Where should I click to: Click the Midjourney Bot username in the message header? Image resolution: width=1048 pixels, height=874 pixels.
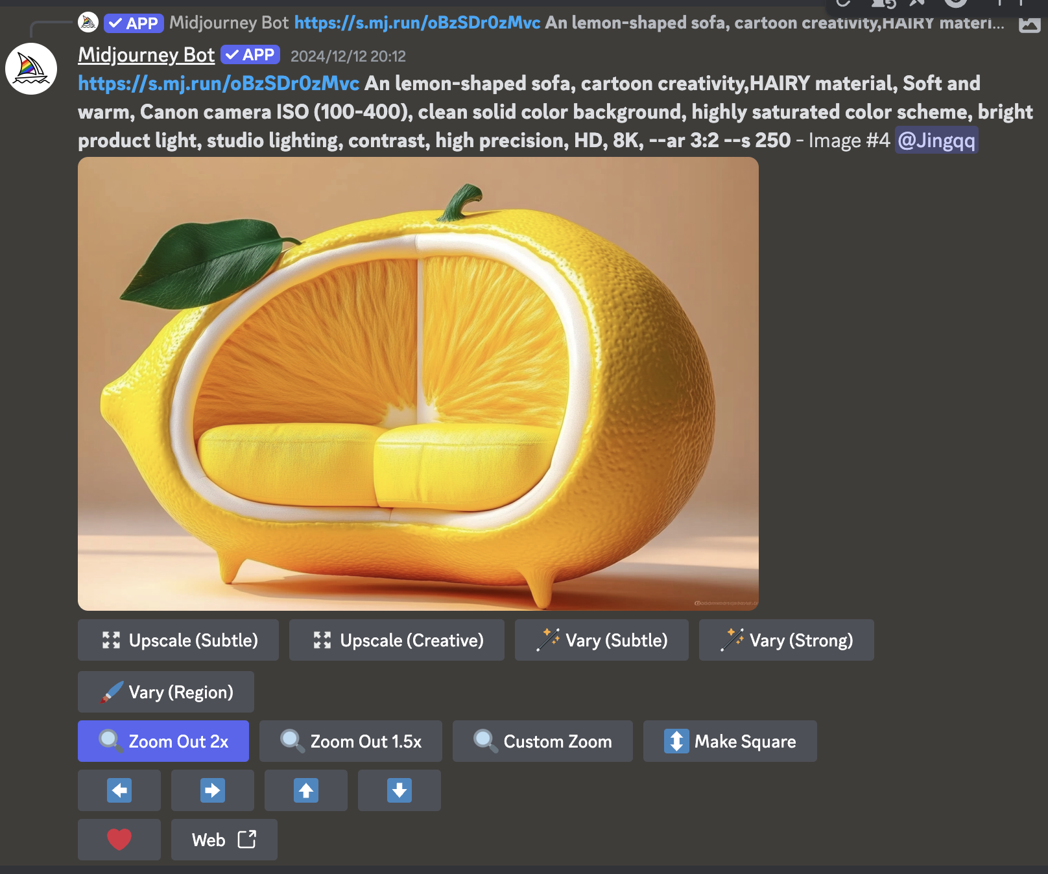pos(147,55)
